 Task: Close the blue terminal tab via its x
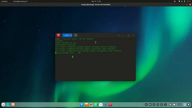coord(71,35)
